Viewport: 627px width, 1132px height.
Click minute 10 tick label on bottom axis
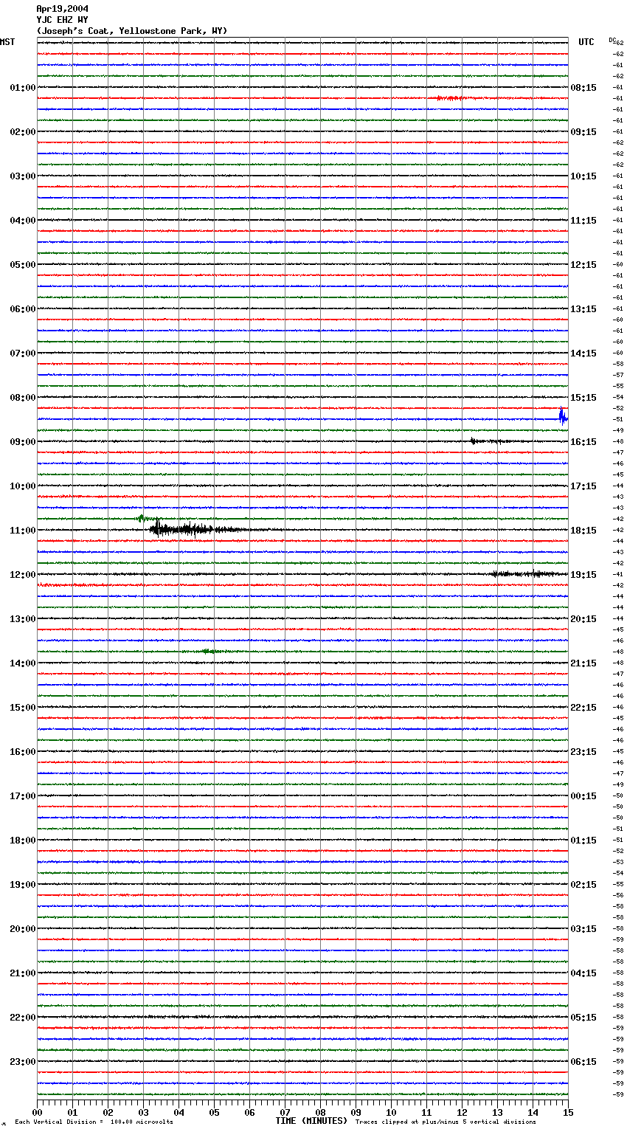click(x=391, y=1112)
